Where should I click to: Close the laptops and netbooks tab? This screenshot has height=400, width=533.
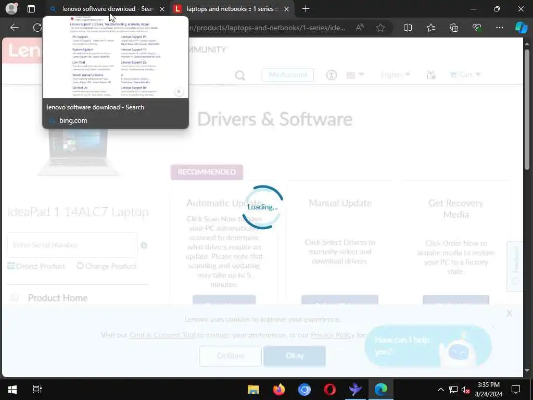tap(287, 9)
